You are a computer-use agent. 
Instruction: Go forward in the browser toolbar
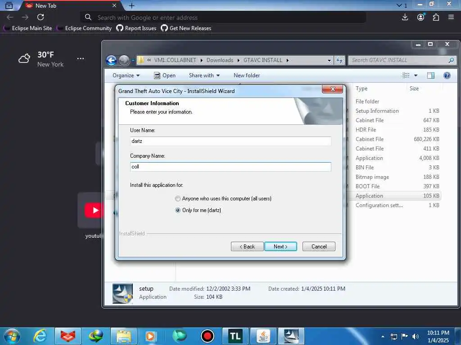[25, 18]
